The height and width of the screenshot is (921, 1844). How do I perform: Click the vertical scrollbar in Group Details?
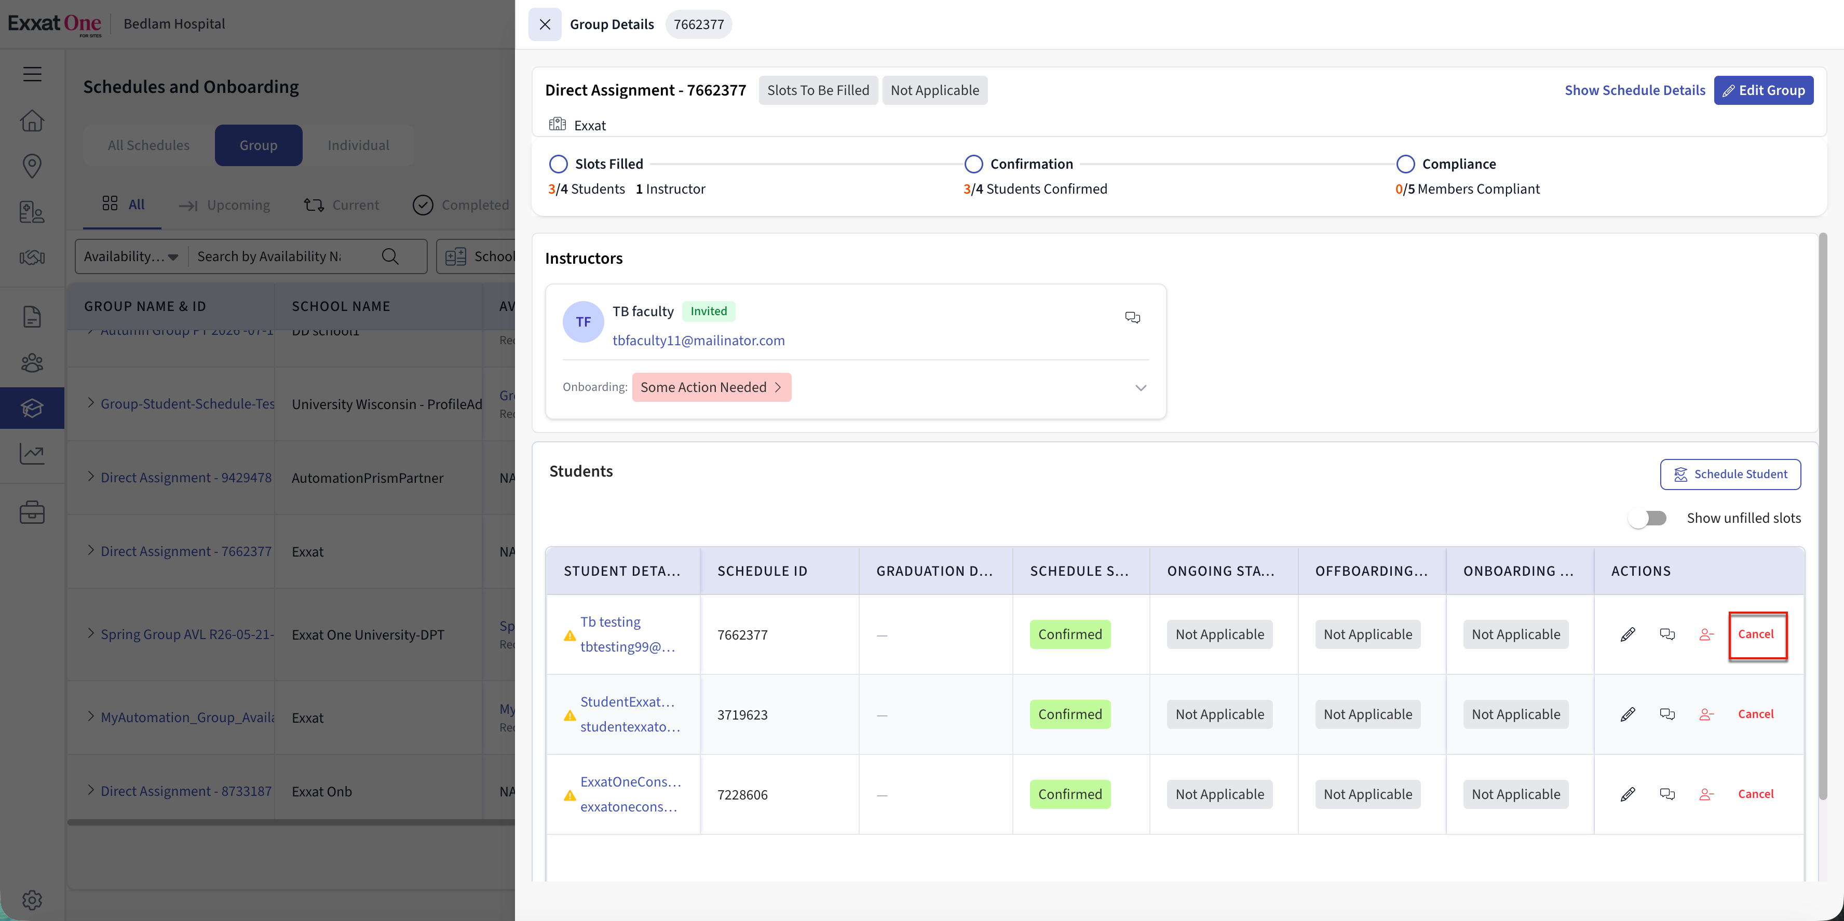point(1823,515)
